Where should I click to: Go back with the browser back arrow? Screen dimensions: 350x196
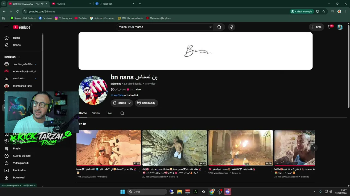coord(4,11)
